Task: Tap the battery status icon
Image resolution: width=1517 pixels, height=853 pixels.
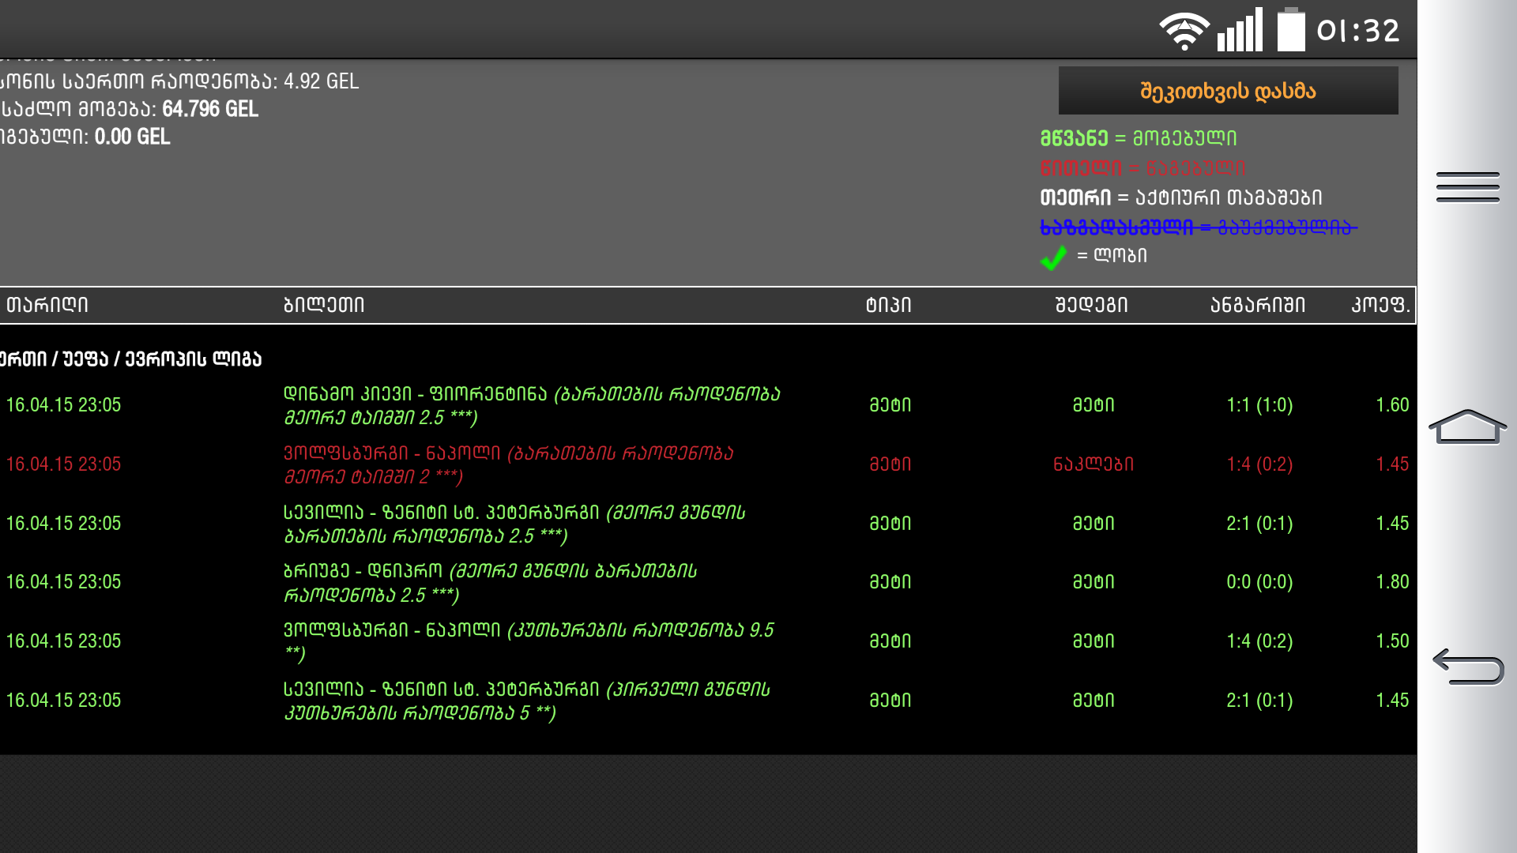Action: click(1290, 31)
